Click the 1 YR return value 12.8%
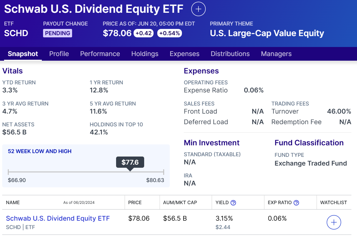This screenshot has width=357, height=239. (99, 90)
